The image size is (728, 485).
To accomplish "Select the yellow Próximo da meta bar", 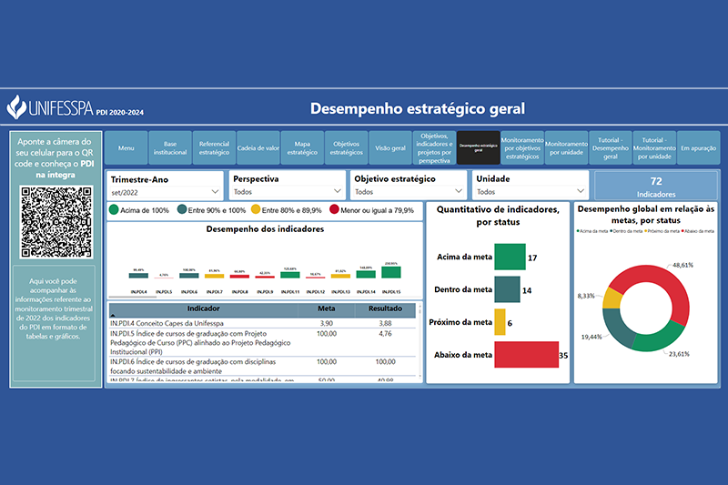I will point(500,322).
